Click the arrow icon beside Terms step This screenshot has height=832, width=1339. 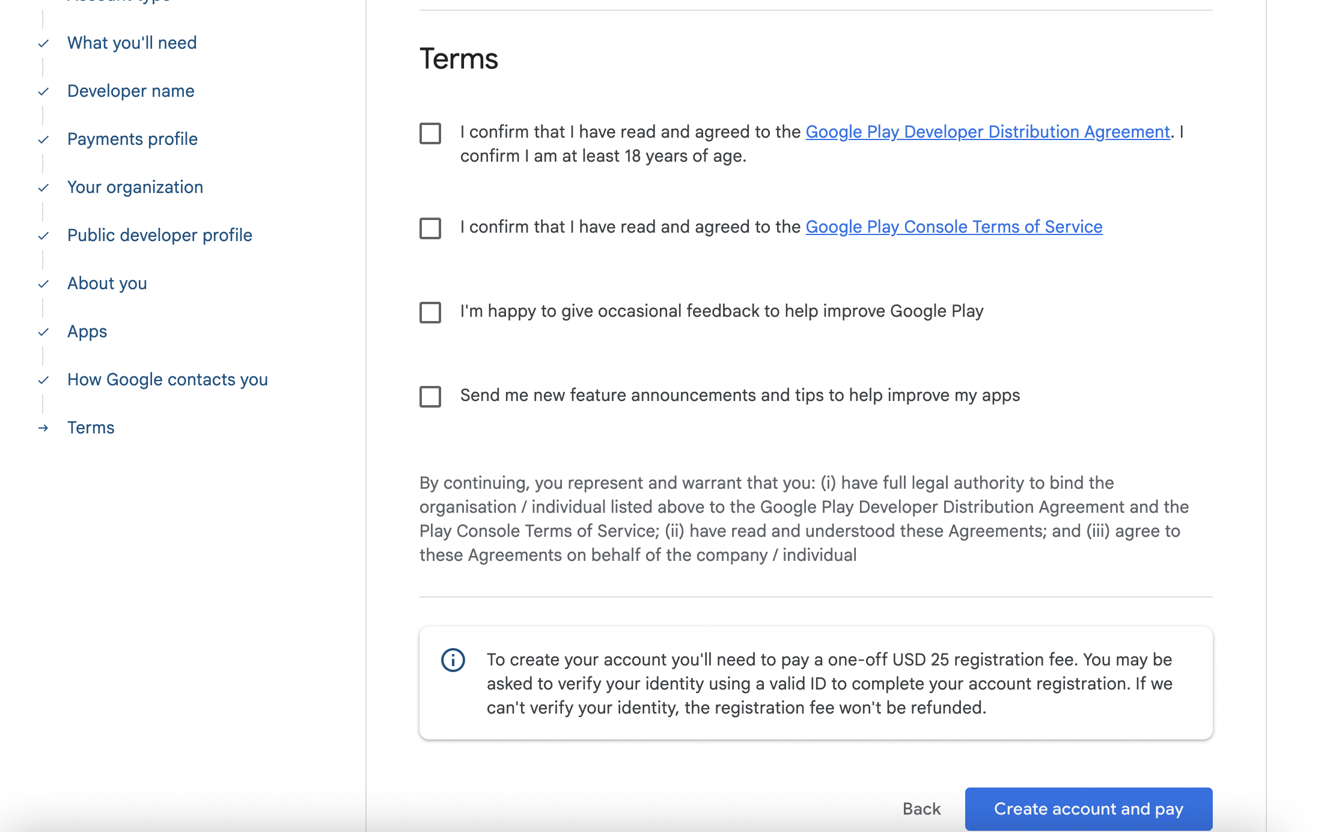pos(43,428)
